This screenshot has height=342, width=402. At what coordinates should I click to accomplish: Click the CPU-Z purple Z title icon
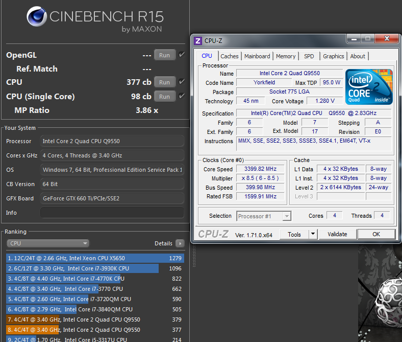pos(197,41)
